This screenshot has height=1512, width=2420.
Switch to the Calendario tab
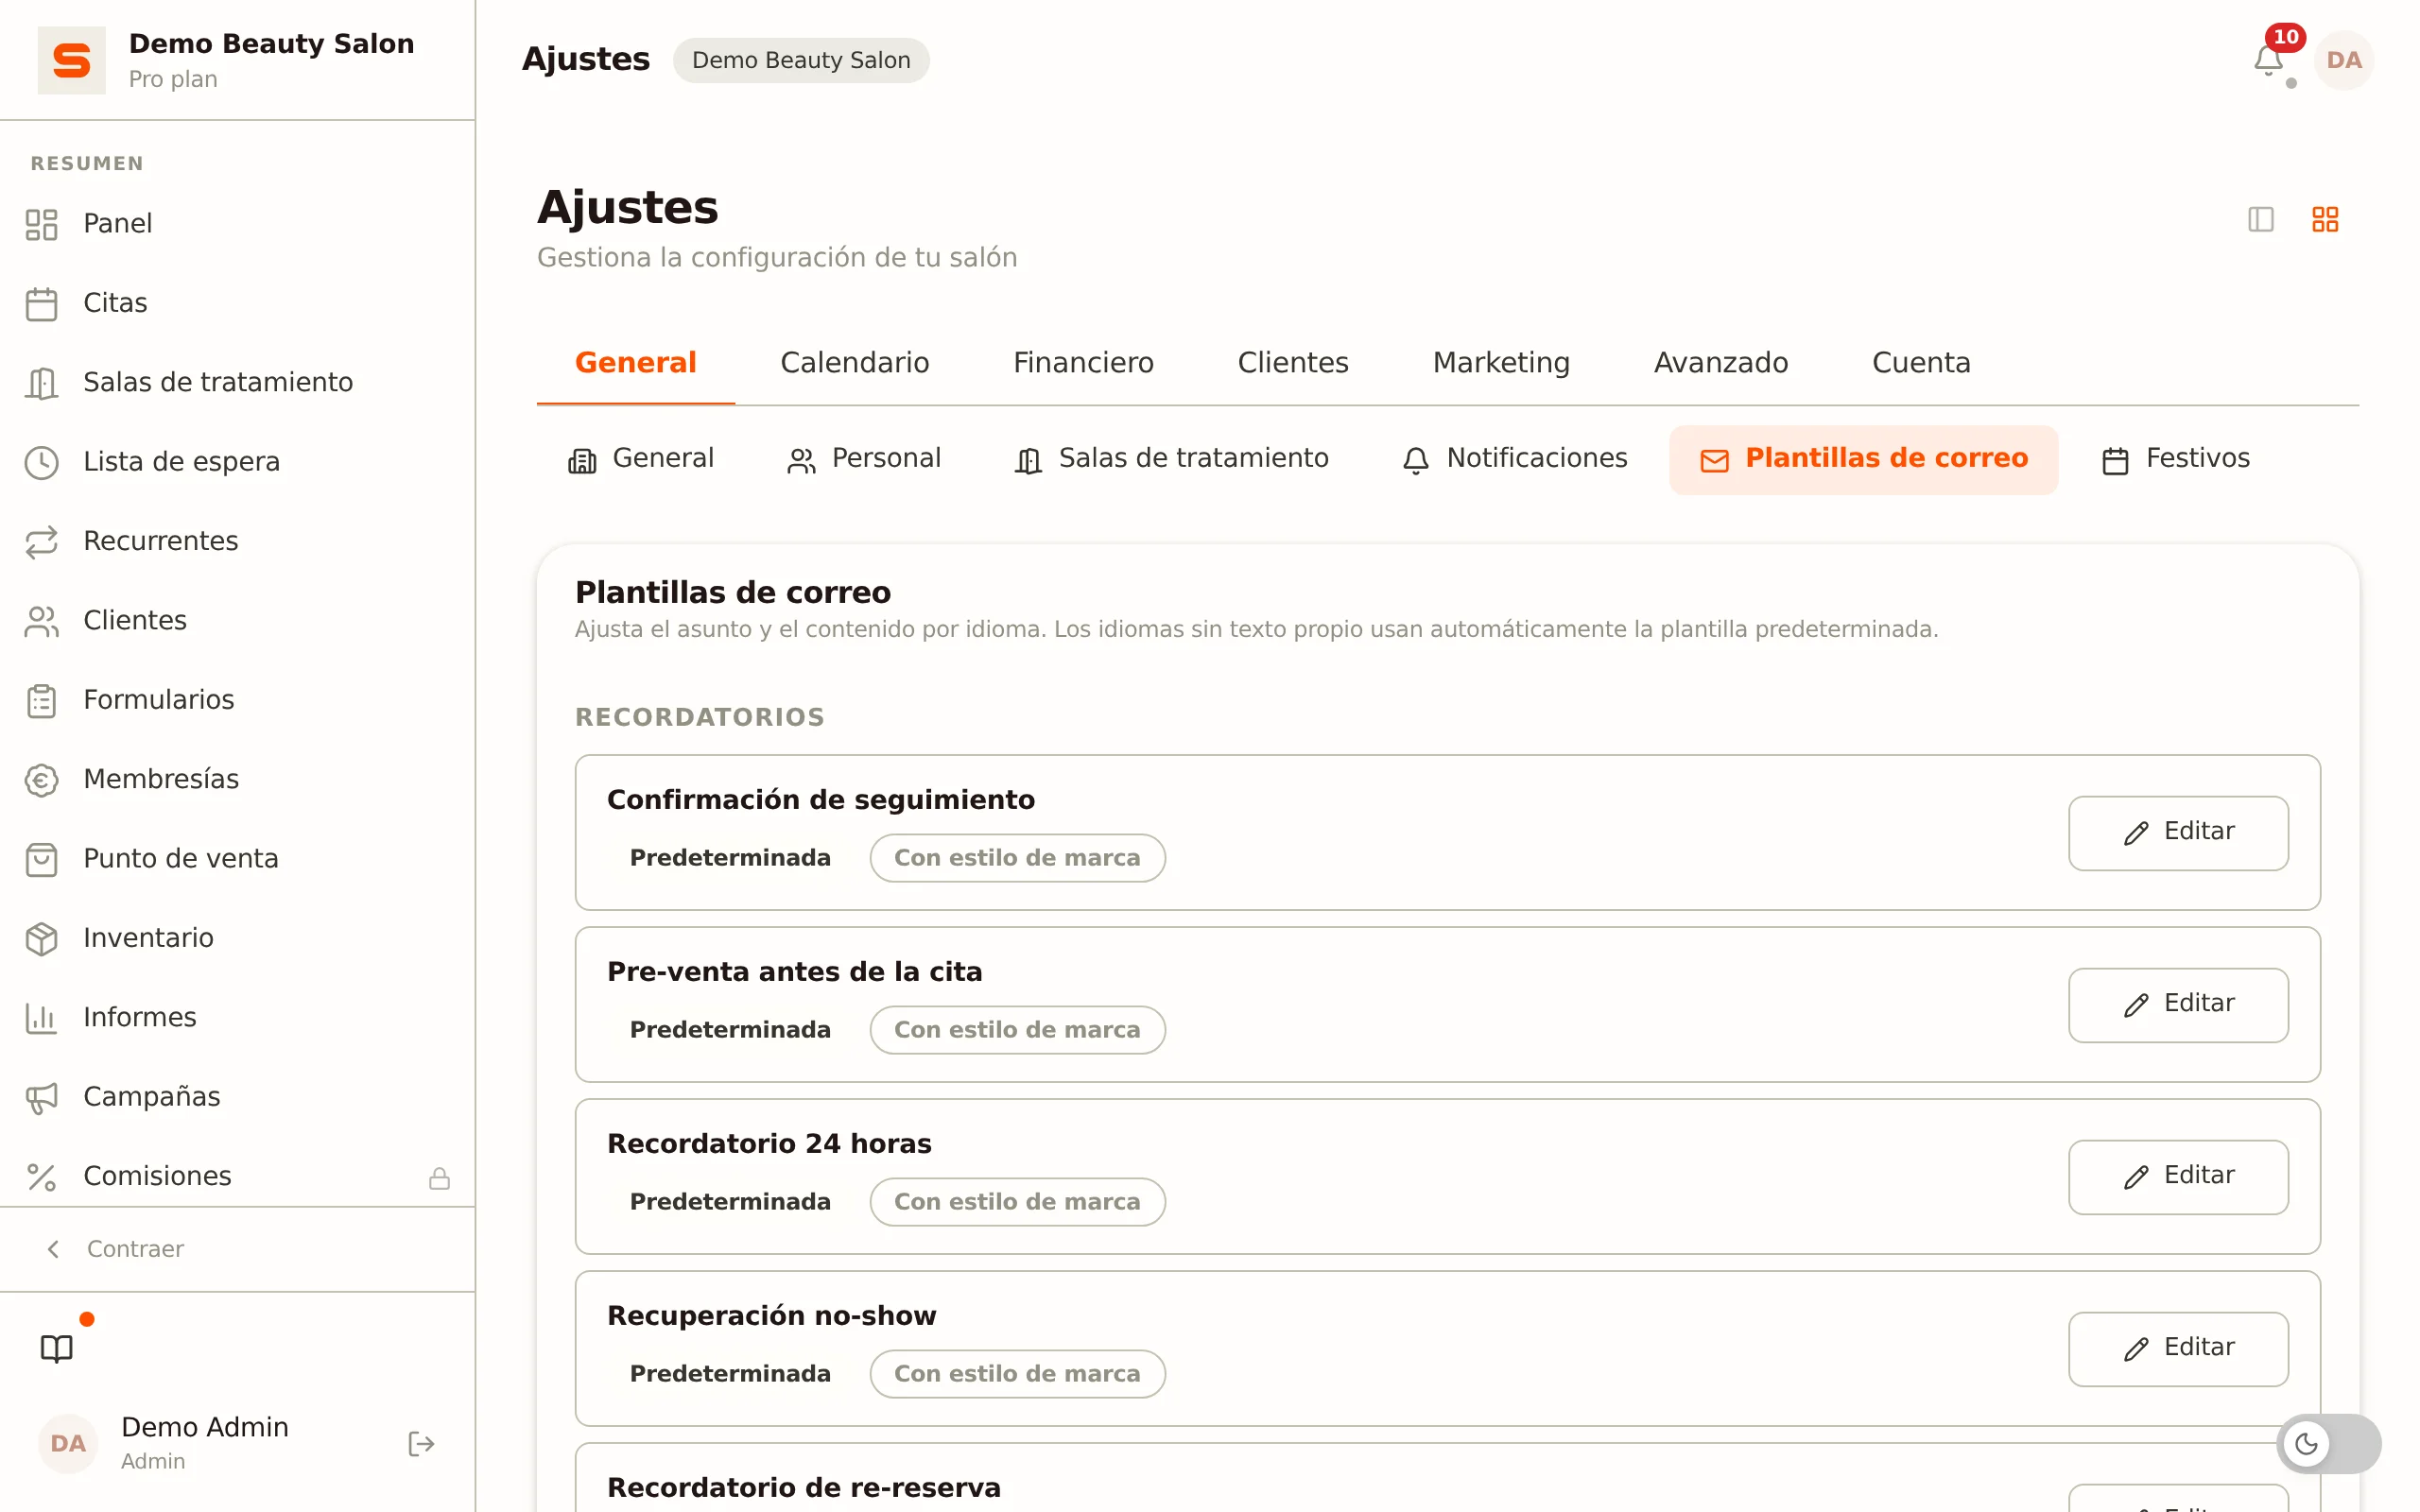point(854,362)
